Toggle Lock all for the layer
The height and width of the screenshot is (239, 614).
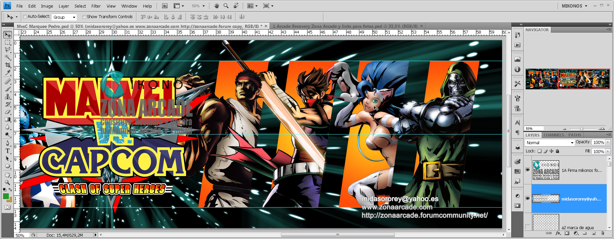pos(558,151)
